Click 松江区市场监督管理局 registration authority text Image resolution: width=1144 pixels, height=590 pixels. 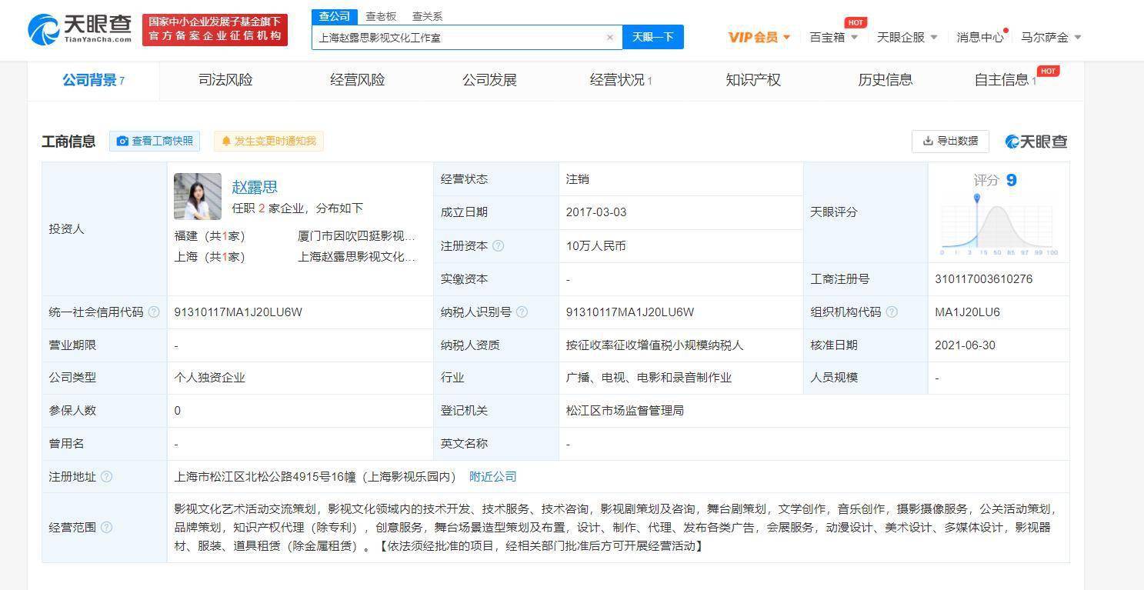coord(625,411)
